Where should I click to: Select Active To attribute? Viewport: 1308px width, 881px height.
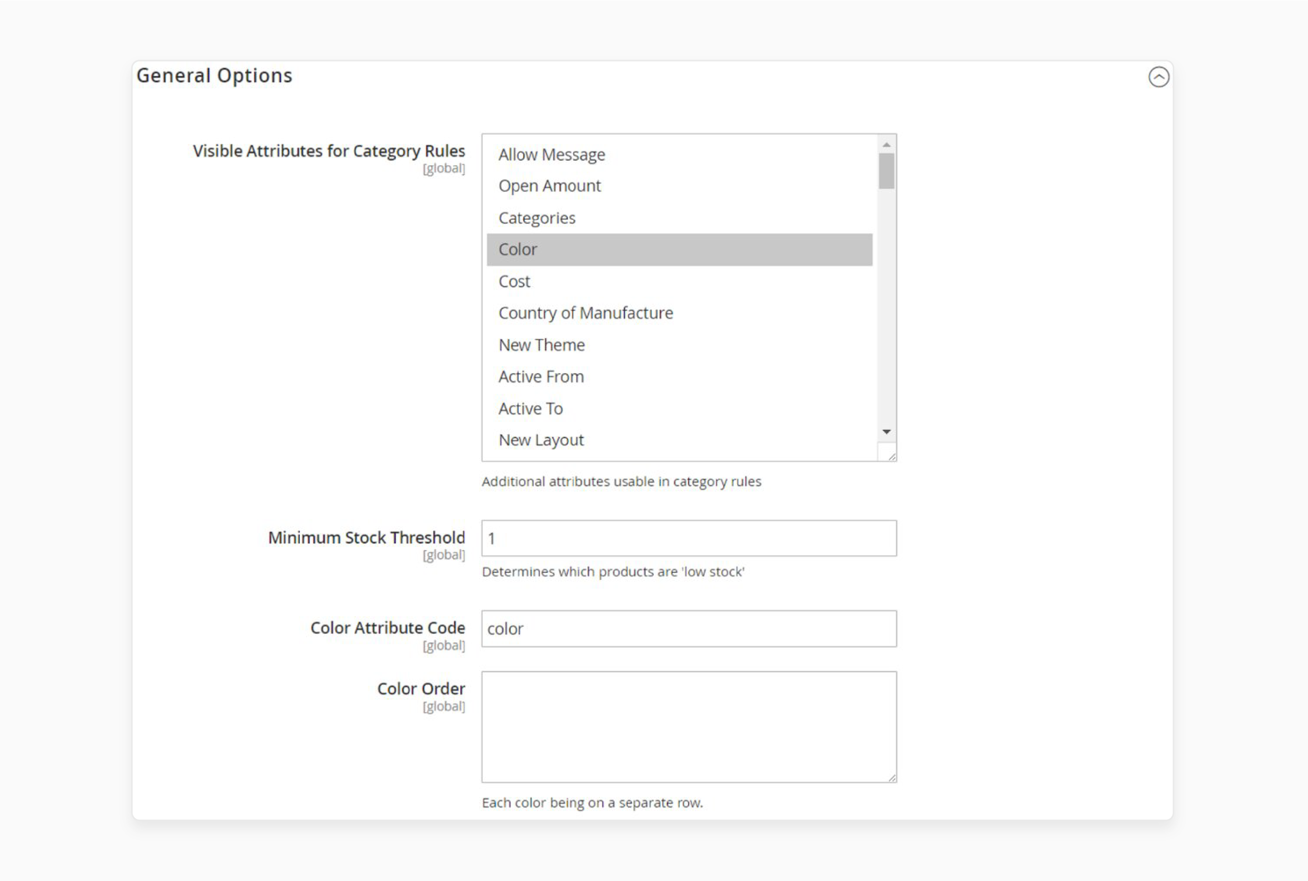[x=679, y=408]
